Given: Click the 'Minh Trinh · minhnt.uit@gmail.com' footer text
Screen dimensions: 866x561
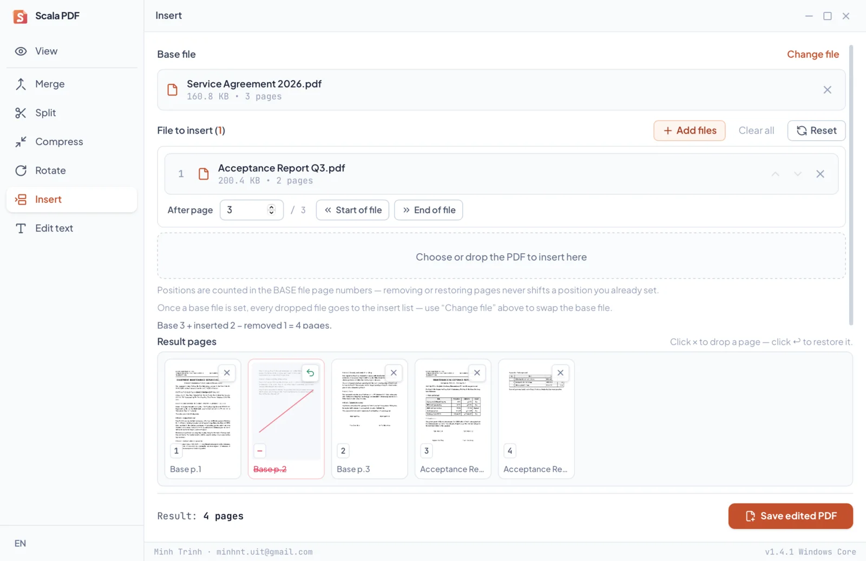Looking at the screenshot, I should [233, 552].
